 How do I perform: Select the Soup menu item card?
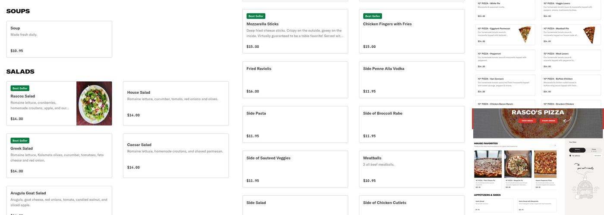tap(59, 39)
